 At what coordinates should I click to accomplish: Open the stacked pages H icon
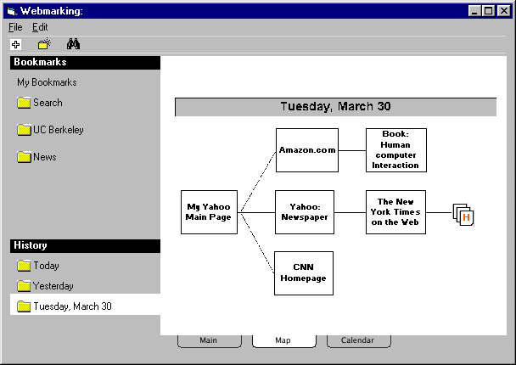(x=463, y=215)
